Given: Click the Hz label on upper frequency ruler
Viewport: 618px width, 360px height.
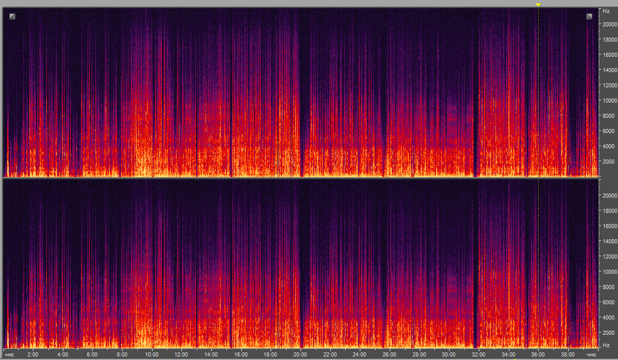Looking at the screenshot, I should click(604, 11).
